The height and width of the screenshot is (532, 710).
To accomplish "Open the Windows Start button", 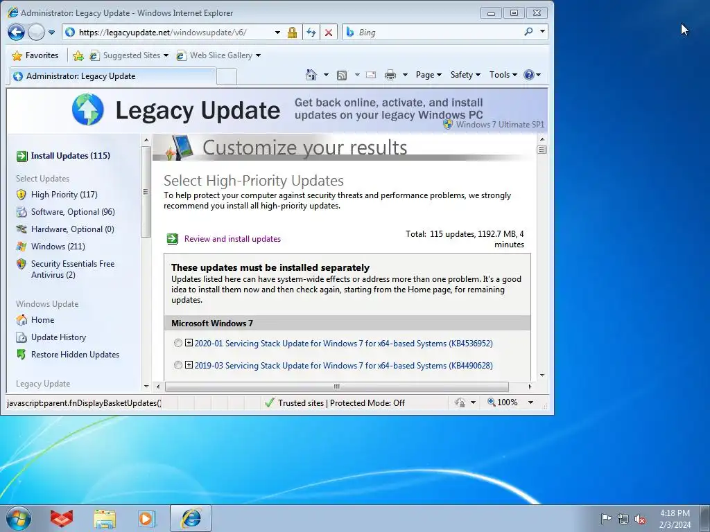I will pyautogui.click(x=19, y=518).
